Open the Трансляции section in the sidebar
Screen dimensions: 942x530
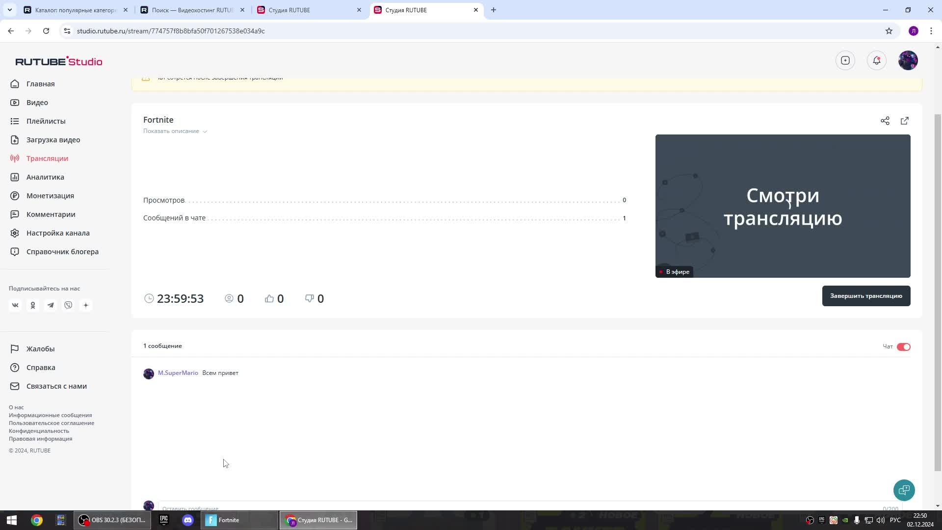coord(47,158)
